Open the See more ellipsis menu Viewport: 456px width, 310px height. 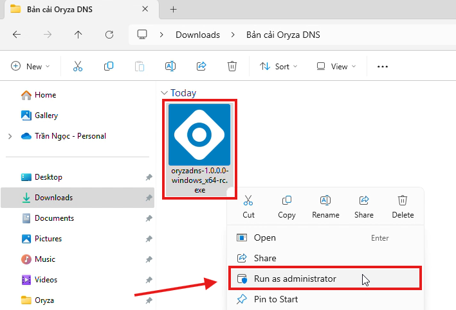(383, 67)
